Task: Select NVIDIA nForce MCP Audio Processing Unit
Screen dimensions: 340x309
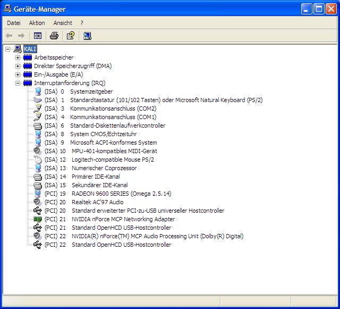Action: [x=144, y=236]
